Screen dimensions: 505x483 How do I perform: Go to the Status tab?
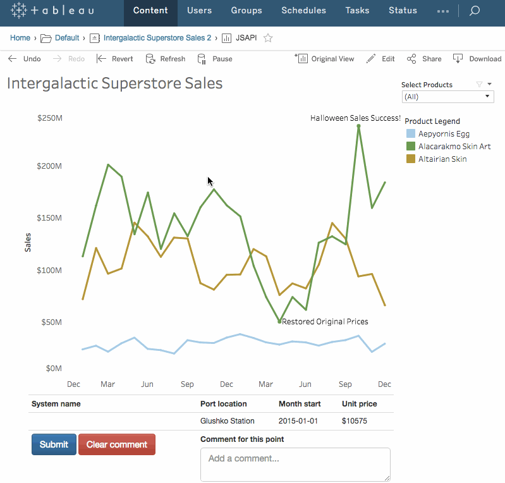pos(403,11)
